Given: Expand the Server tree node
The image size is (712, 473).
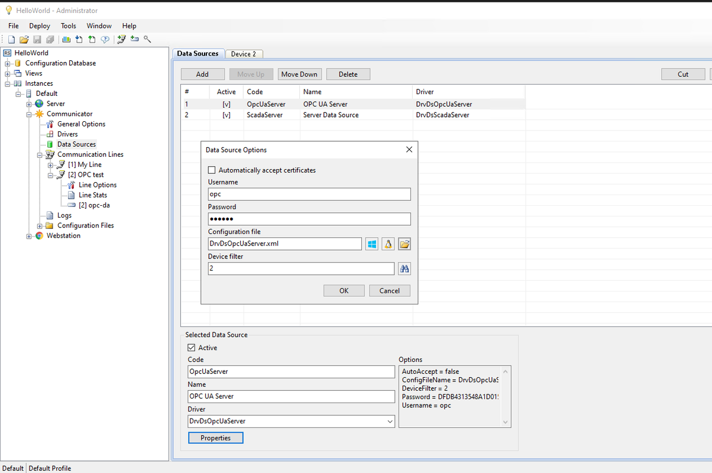Looking at the screenshot, I should [x=29, y=103].
